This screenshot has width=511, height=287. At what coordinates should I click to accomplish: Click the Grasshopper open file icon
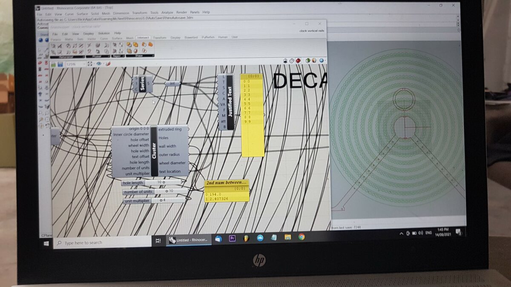[54, 65]
